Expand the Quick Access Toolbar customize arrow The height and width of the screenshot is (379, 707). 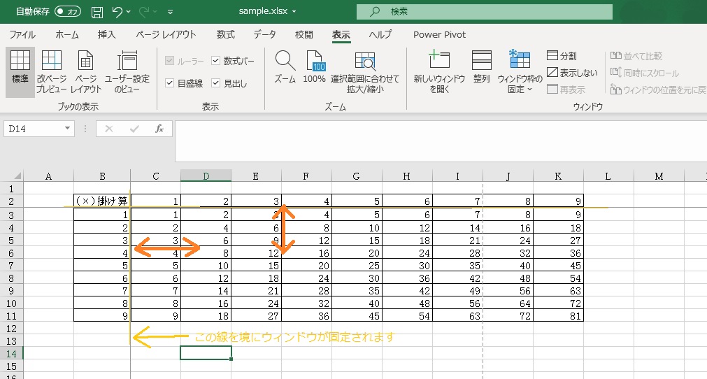(171, 13)
